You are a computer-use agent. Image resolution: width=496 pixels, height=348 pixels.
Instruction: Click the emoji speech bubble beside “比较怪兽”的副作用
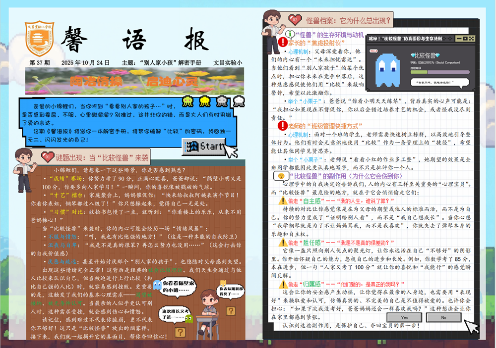click(x=281, y=176)
